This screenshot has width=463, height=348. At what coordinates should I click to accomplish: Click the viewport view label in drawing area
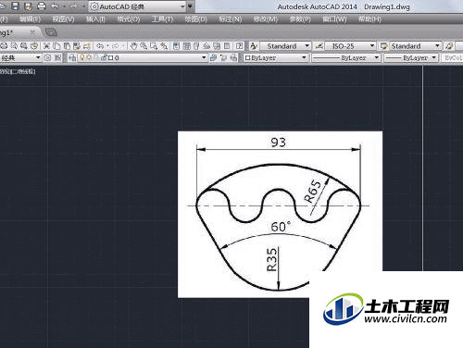tap(18, 71)
